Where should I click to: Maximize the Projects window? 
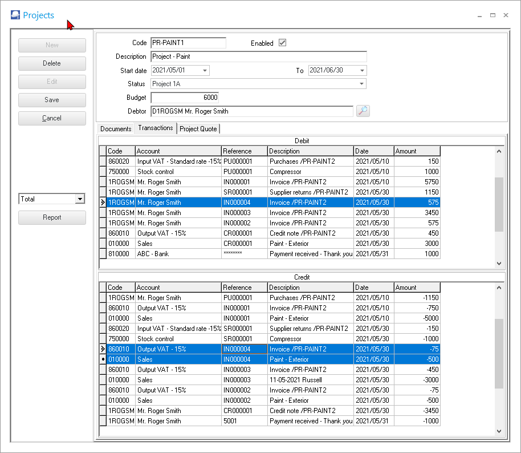click(492, 15)
